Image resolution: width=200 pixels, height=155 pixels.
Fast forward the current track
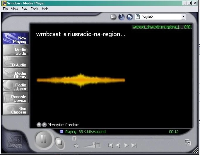126,146
